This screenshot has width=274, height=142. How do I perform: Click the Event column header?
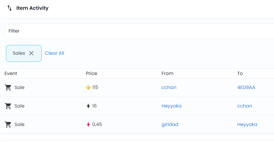11,73
